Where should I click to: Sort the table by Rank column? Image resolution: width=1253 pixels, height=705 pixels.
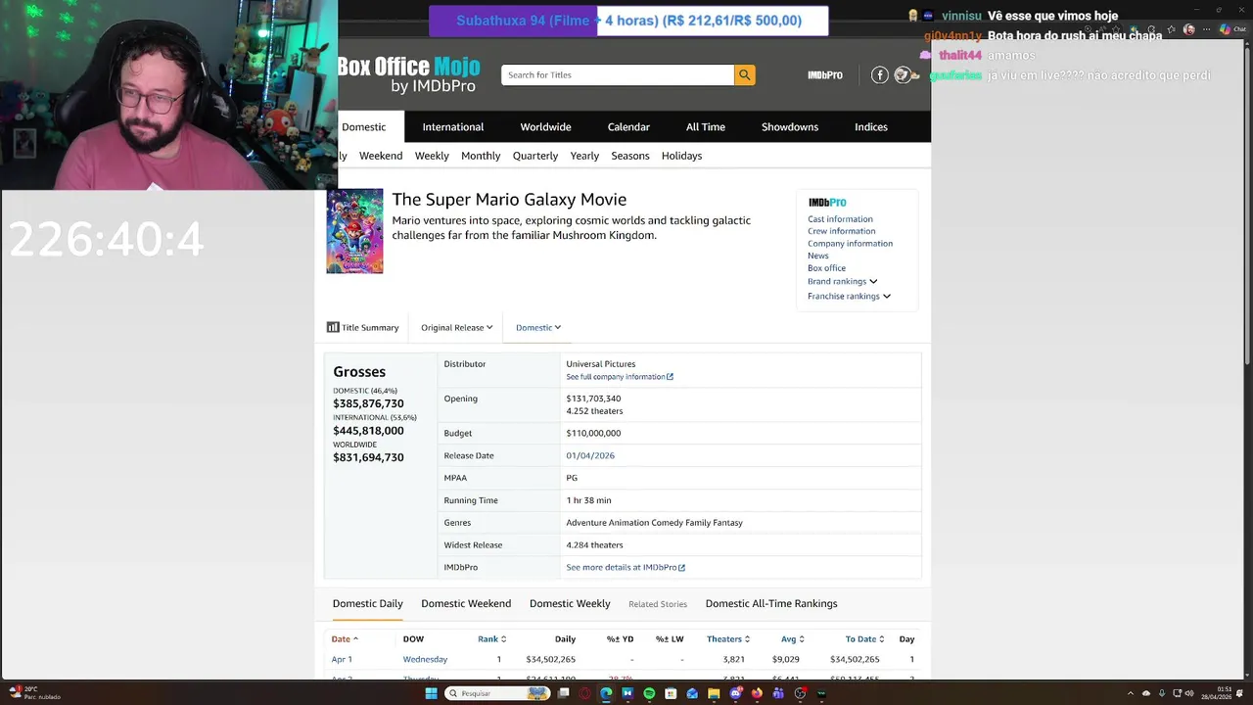click(491, 639)
